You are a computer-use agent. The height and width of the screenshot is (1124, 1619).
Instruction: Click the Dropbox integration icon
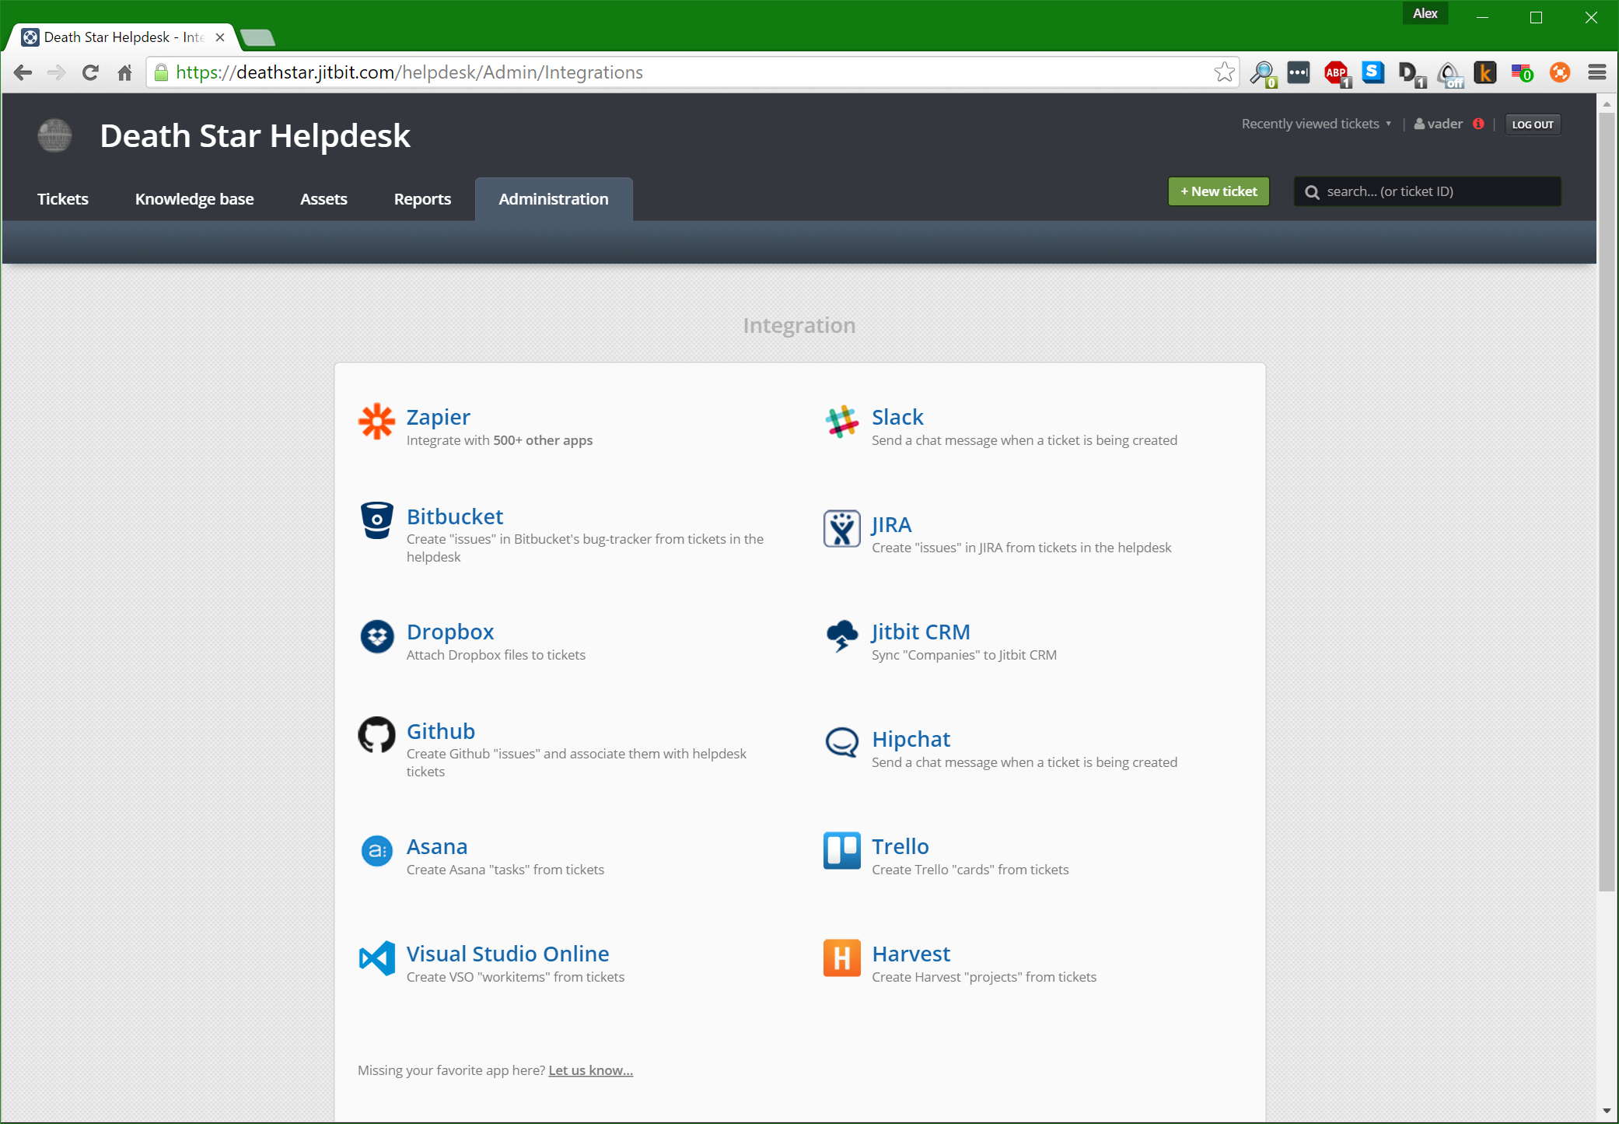coord(376,636)
